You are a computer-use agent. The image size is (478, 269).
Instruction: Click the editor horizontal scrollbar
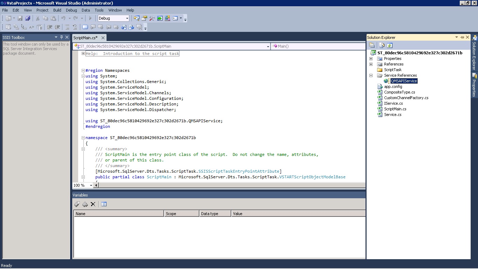[230, 185]
